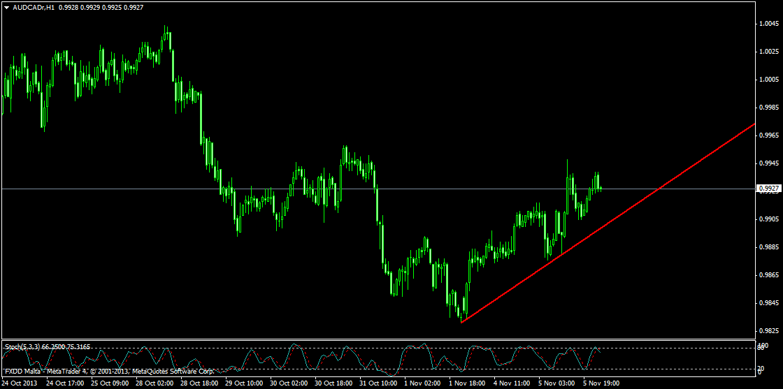Image resolution: width=783 pixels, height=389 pixels.
Task: Click price scale label 0.9965
Action: tap(768, 135)
